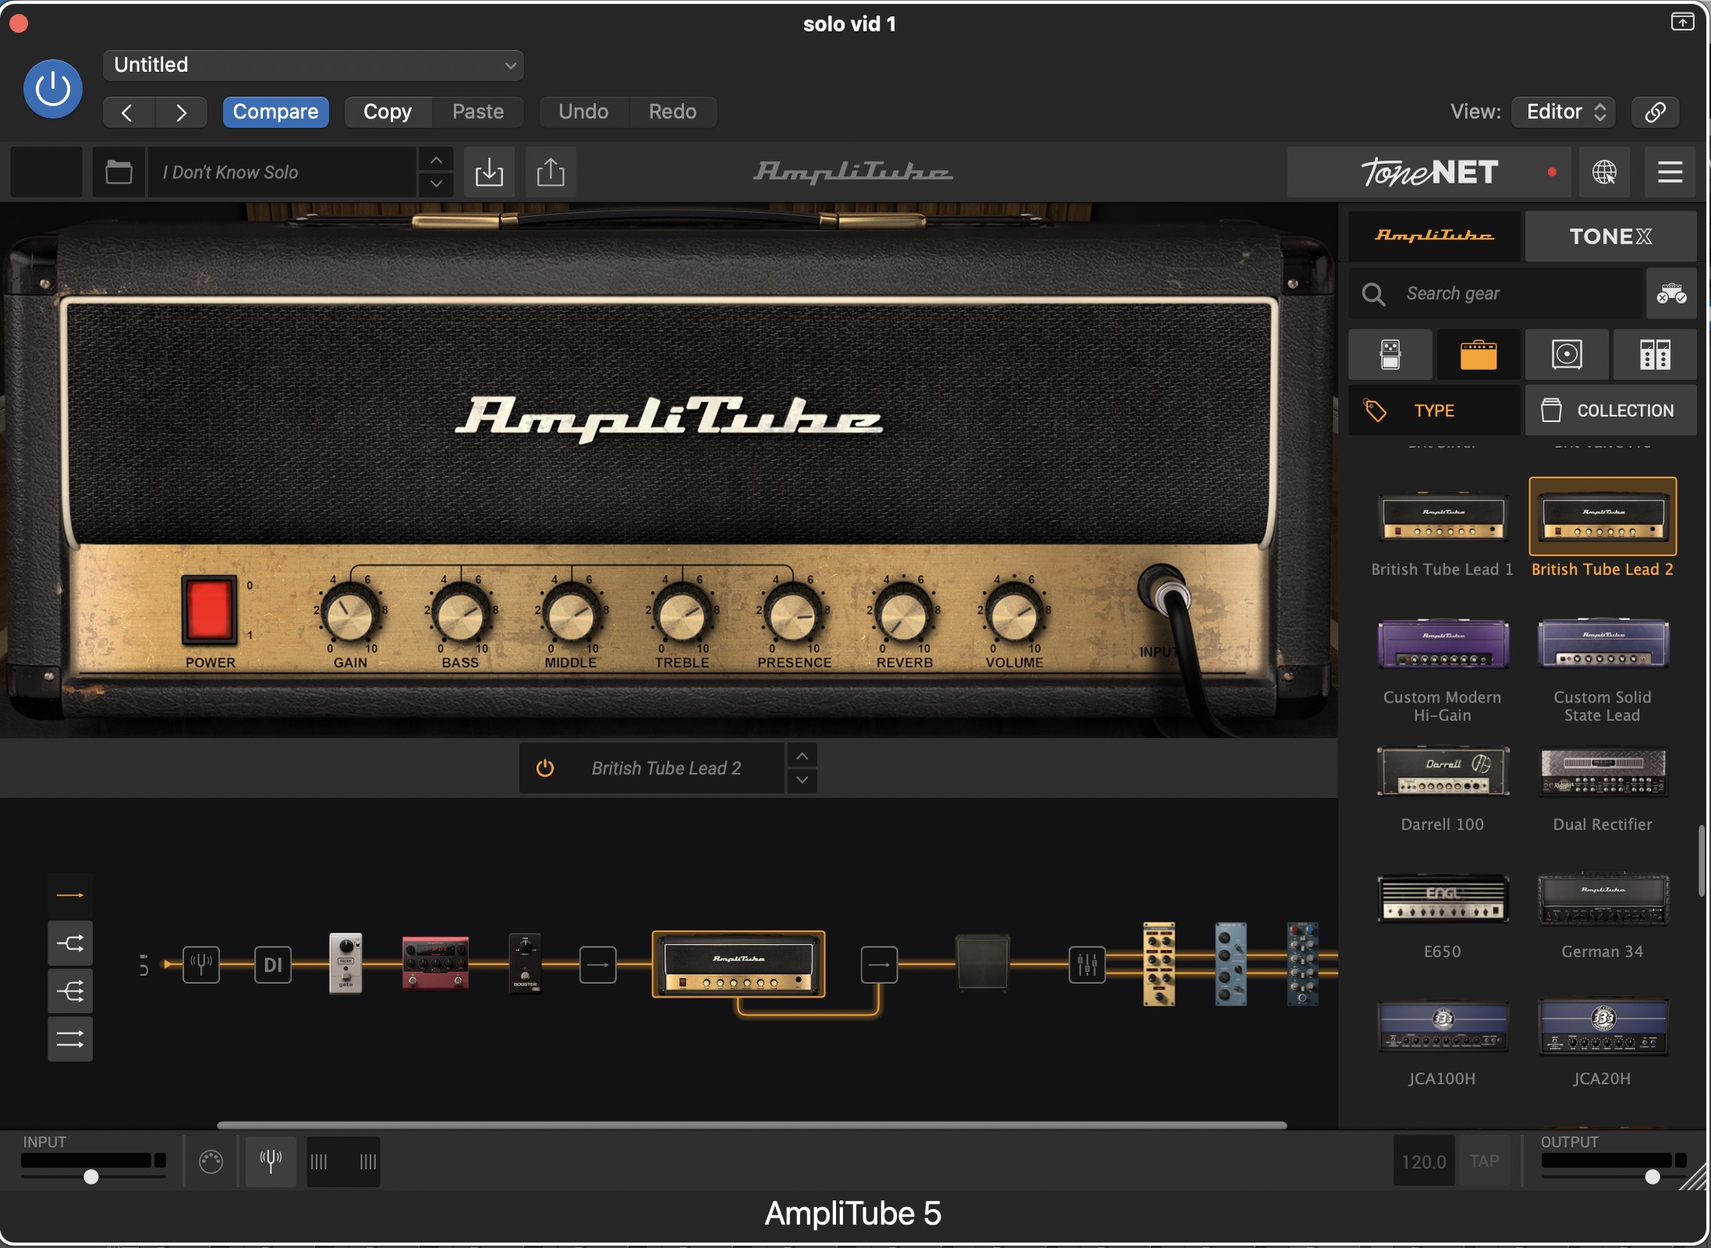Click the Compare button
1711x1248 pixels.
pyautogui.click(x=275, y=112)
